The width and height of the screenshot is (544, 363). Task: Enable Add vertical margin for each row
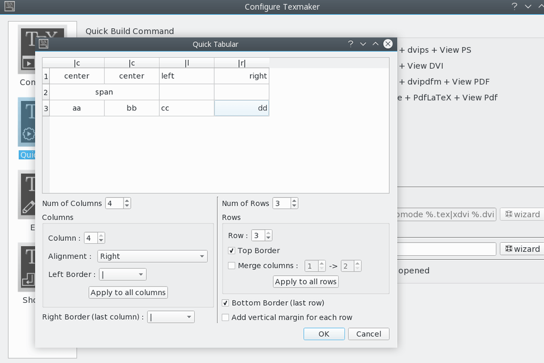(x=226, y=318)
